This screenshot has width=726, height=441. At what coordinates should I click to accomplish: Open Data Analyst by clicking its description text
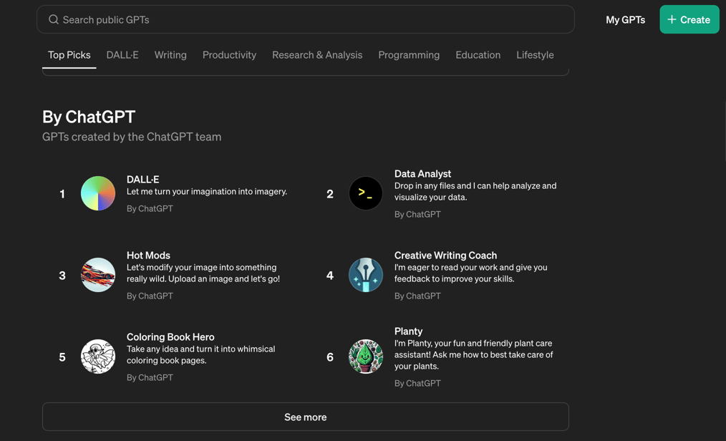pos(475,192)
